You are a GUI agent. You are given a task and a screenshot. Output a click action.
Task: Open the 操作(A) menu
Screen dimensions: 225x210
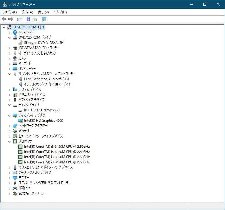(27, 12)
